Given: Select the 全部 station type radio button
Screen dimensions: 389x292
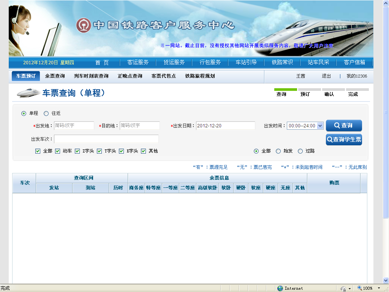Looking at the screenshot, I should tap(256, 151).
